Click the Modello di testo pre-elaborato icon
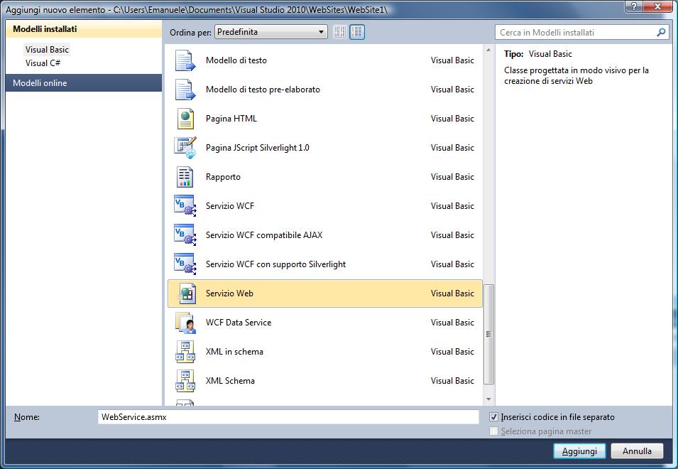 [x=185, y=90]
